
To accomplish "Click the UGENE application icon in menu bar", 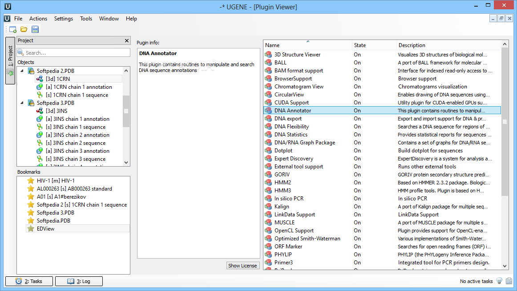I will click(x=7, y=18).
